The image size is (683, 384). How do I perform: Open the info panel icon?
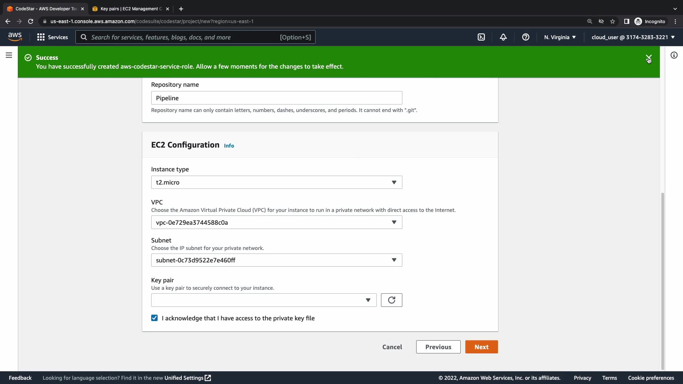click(674, 55)
